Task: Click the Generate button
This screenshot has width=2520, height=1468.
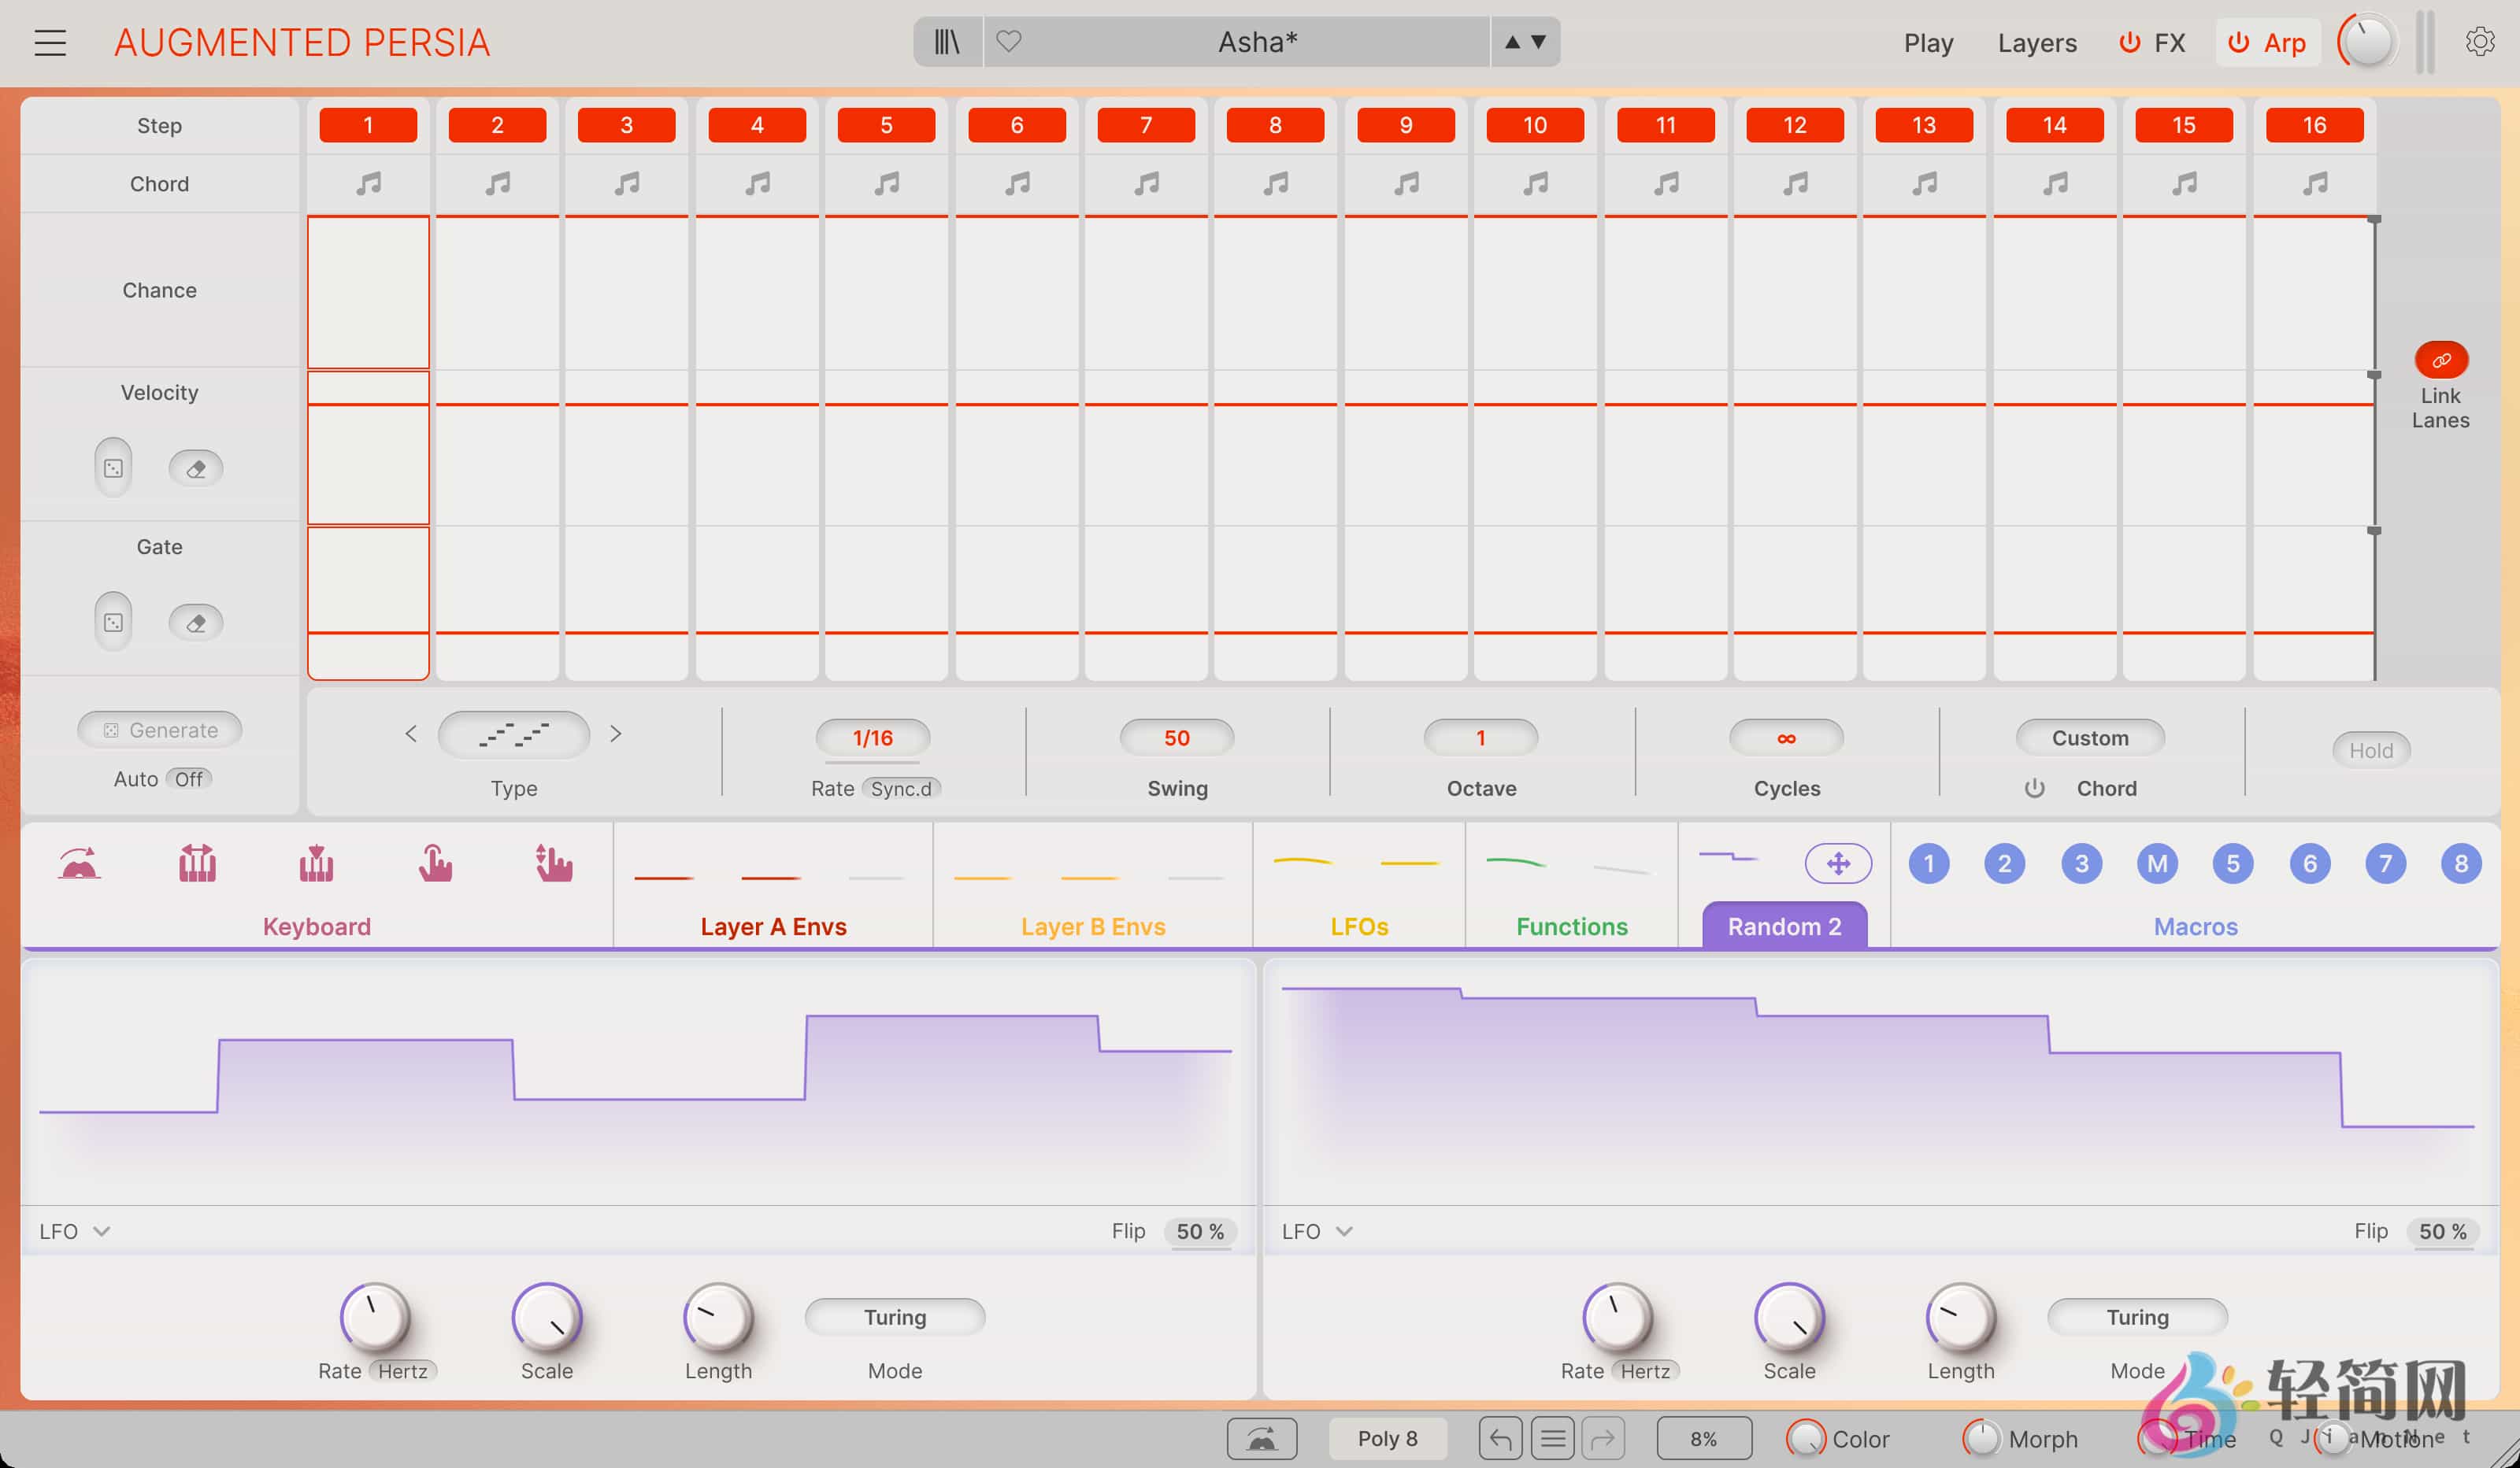Action: click(160, 730)
